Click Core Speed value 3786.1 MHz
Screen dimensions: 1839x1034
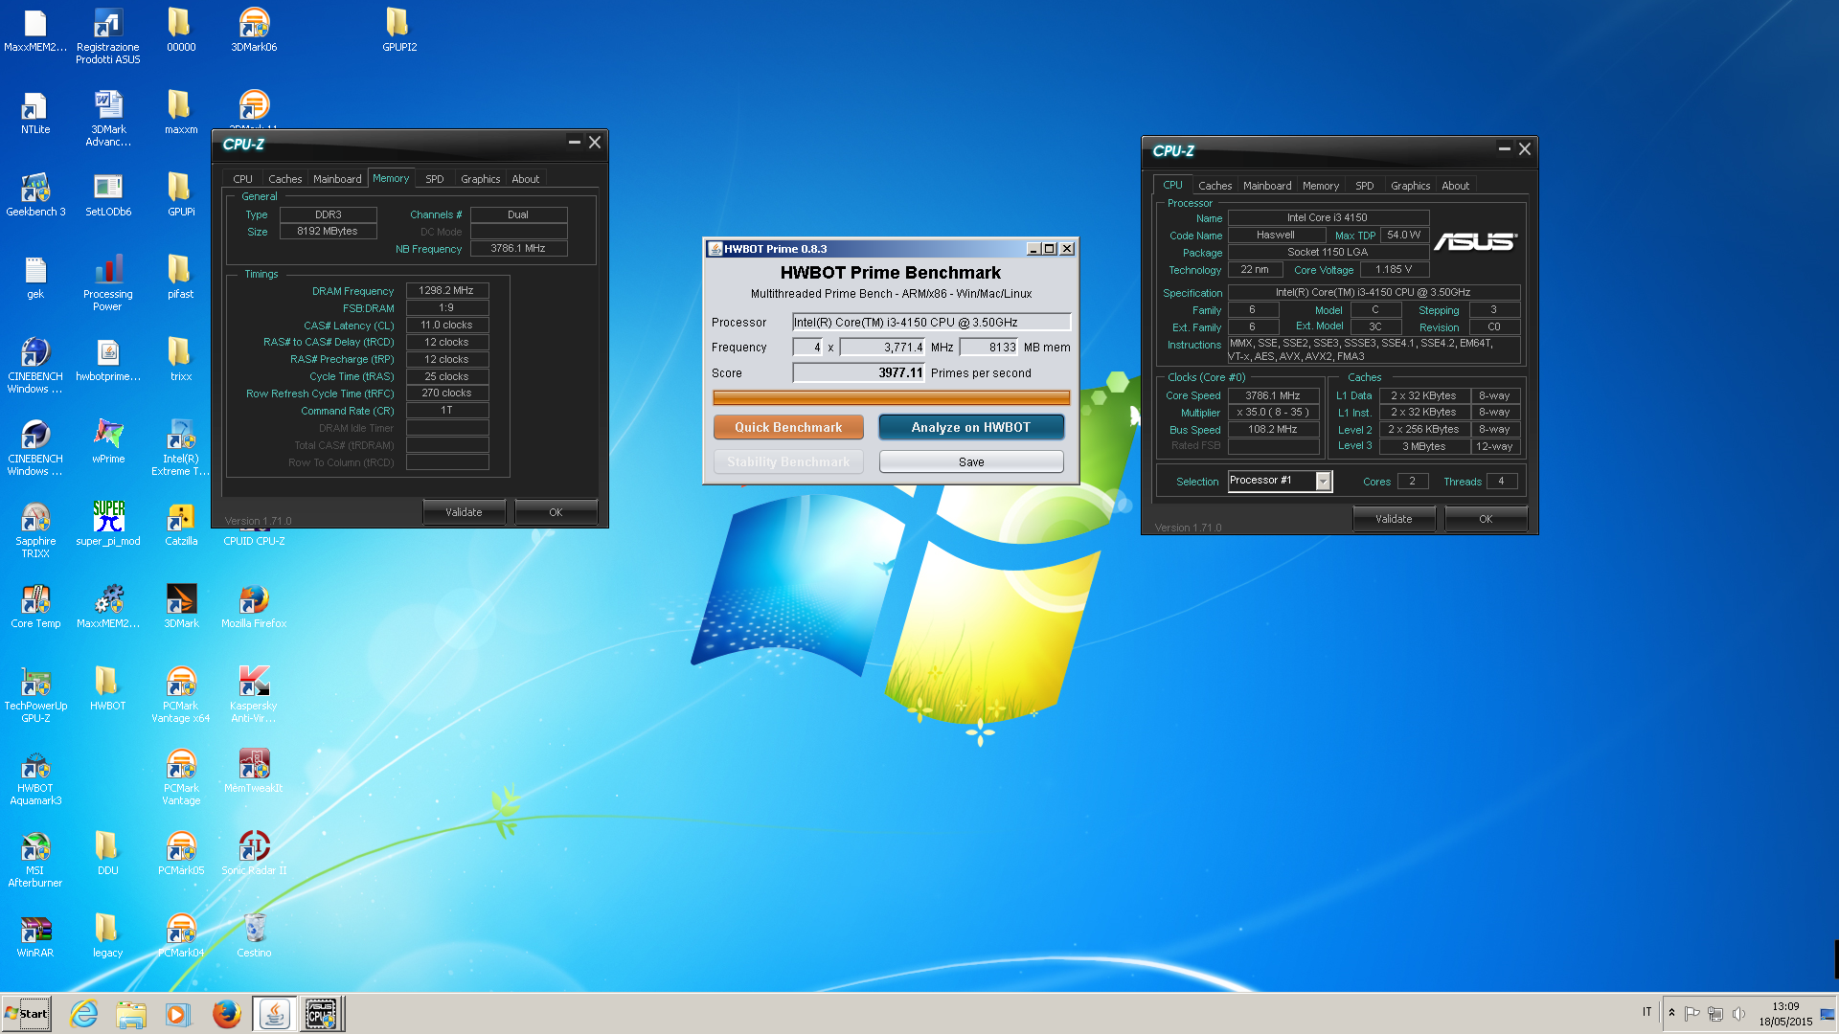1273,395
